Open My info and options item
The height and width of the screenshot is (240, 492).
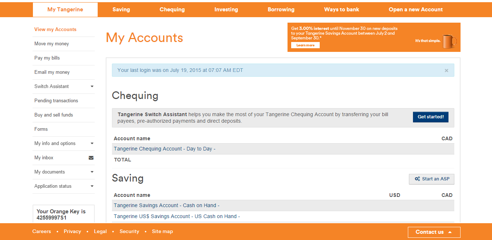(x=55, y=144)
